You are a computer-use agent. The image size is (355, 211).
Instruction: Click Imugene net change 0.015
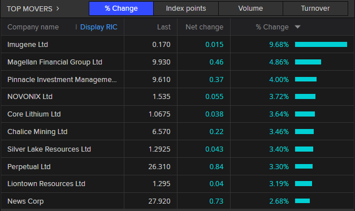pos(214,45)
